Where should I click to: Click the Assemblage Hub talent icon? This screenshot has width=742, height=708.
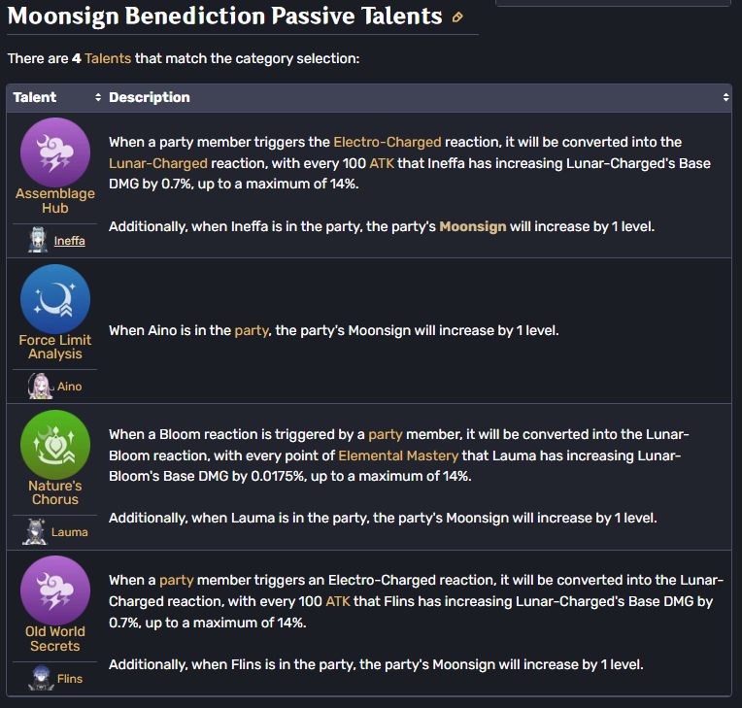55,152
